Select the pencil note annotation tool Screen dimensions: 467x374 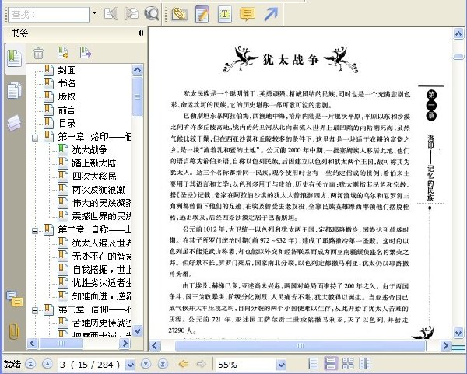[x=202, y=14]
